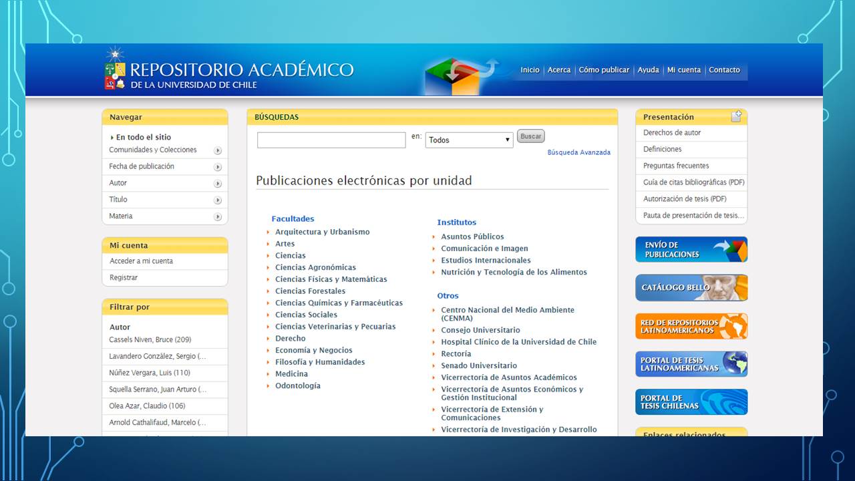Open Artes faculty link
Viewport: 855px width, 481px height.
285,244
